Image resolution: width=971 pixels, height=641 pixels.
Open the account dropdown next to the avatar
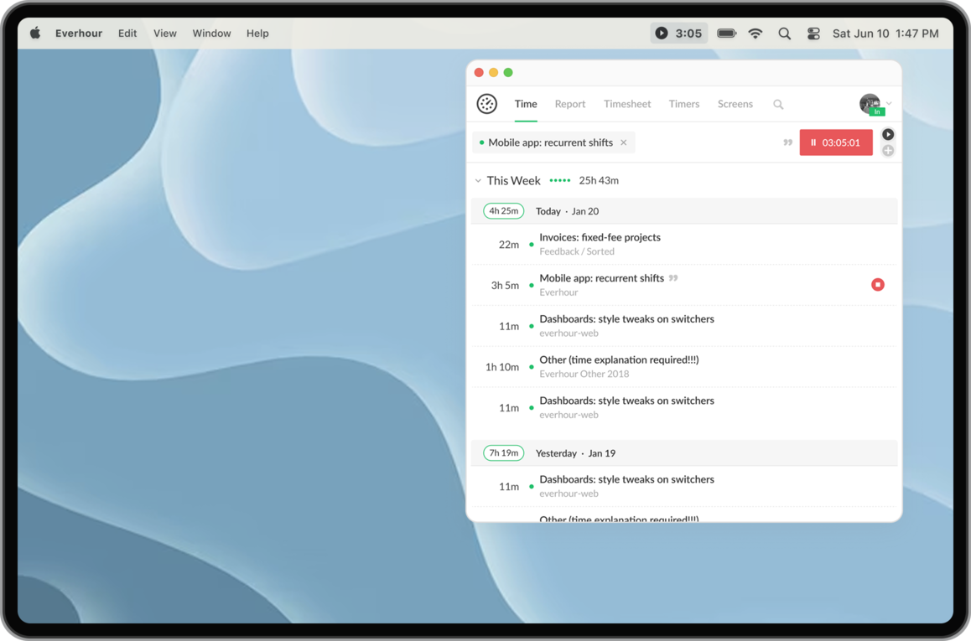(888, 103)
